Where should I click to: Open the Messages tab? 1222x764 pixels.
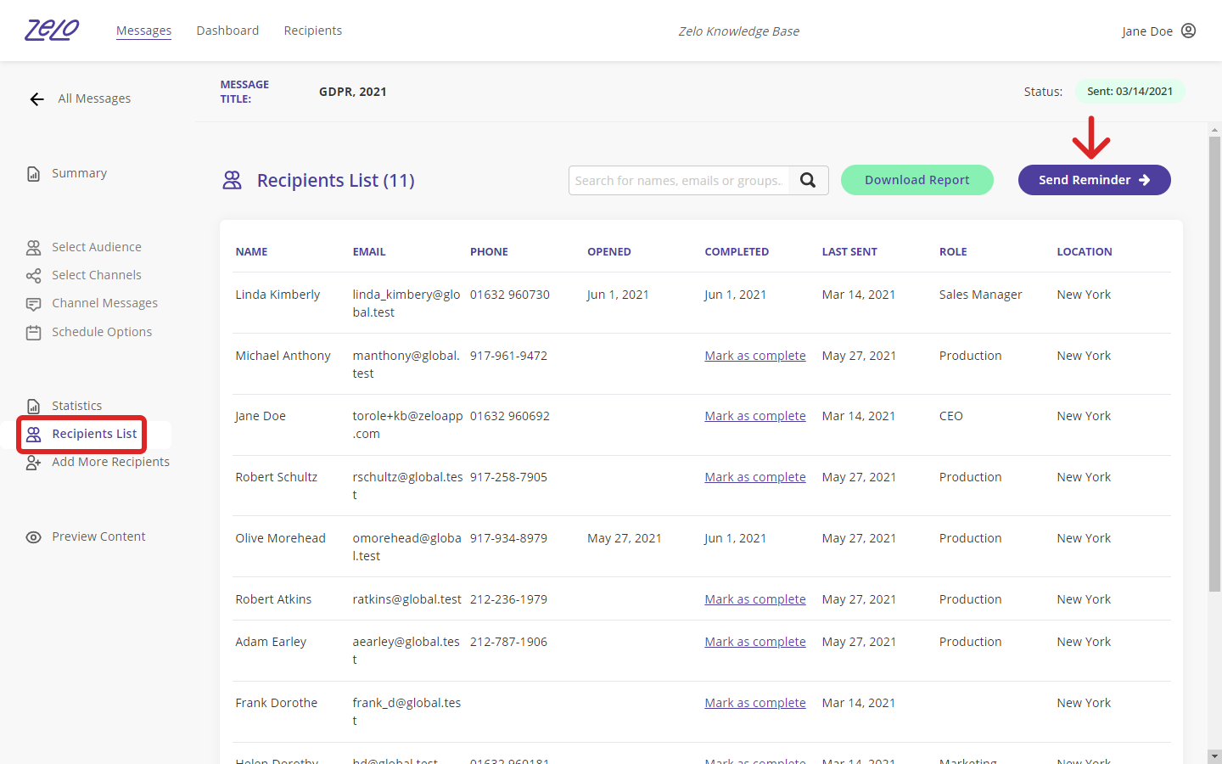tap(143, 31)
